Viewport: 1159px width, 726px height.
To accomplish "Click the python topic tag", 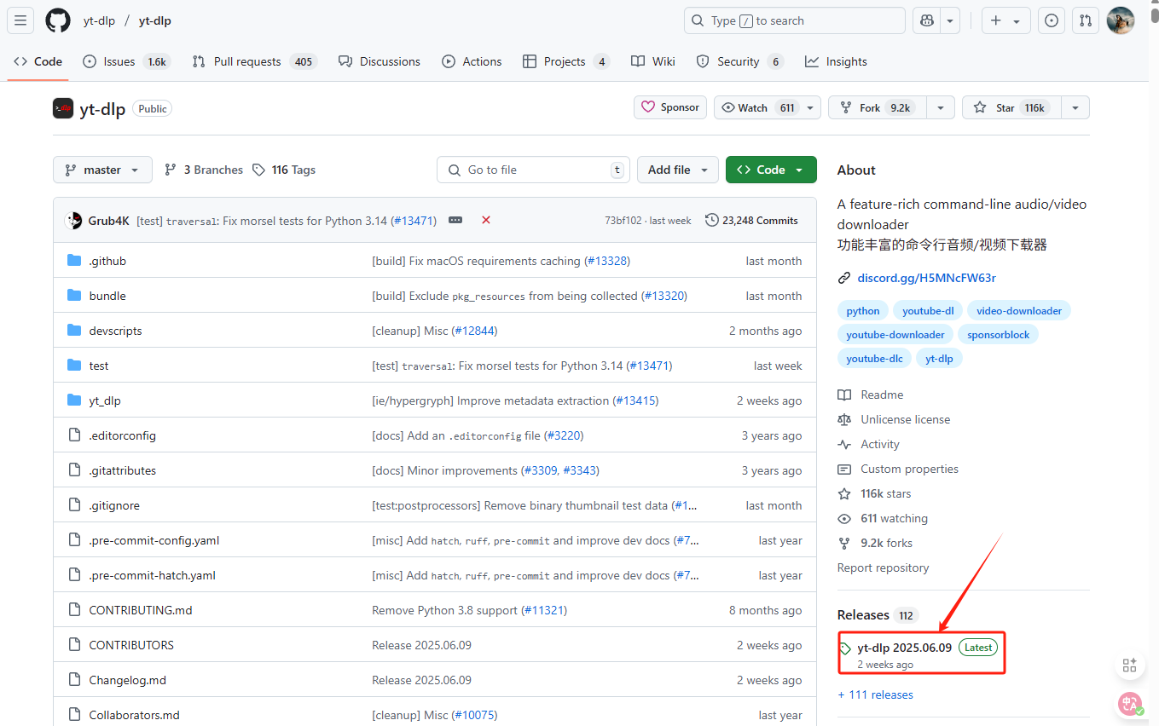I will [x=863, y=311].
